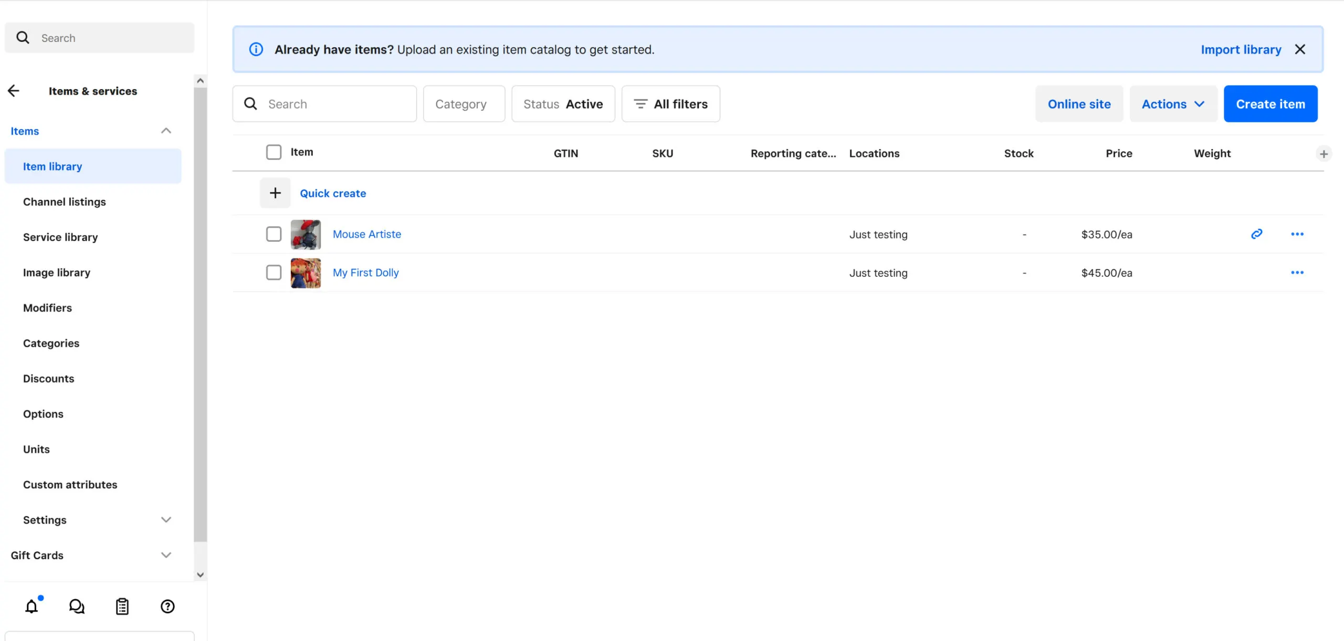
Task: Check the My First Dolly checkbox
Action: point(274,272)
